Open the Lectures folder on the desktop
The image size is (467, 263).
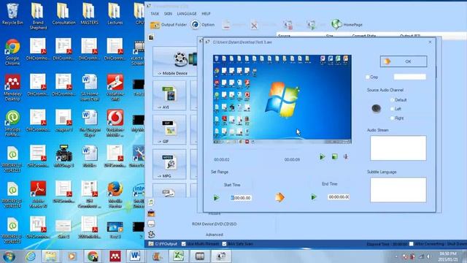click(115, 14)
